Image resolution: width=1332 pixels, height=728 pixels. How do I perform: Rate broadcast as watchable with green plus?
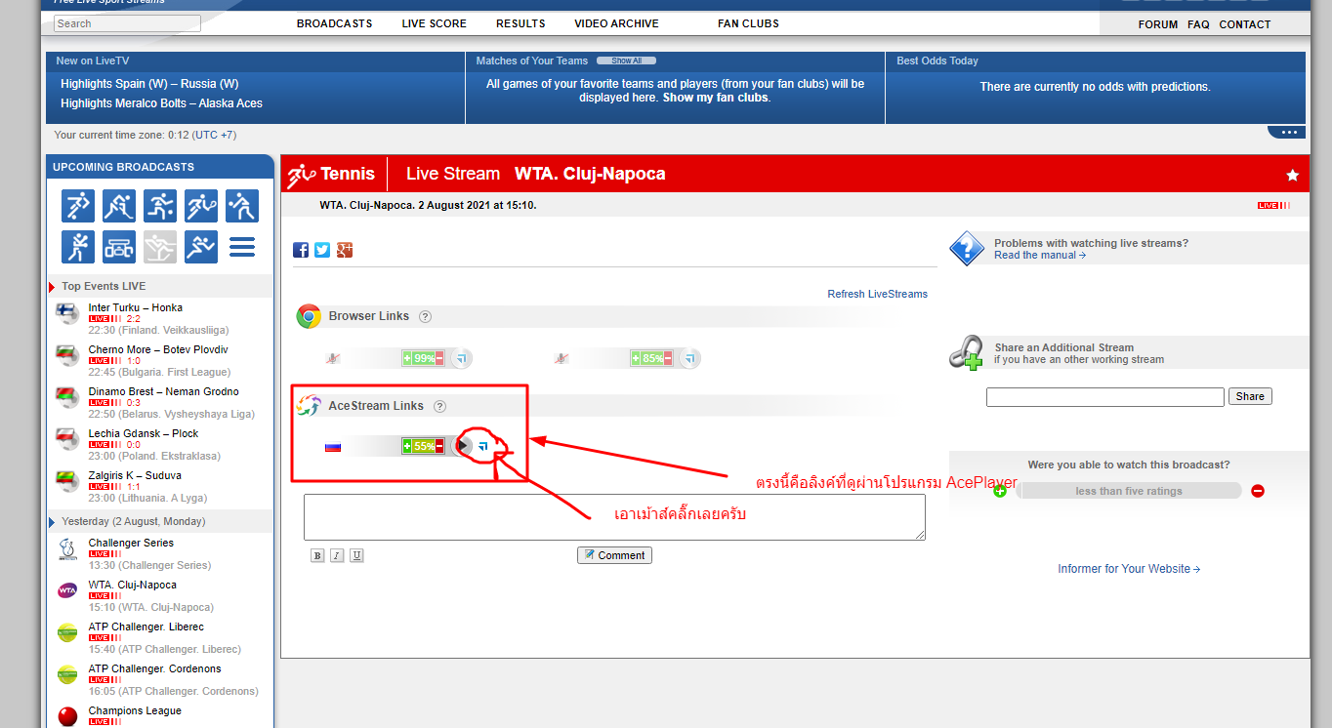pos(1000,491)
